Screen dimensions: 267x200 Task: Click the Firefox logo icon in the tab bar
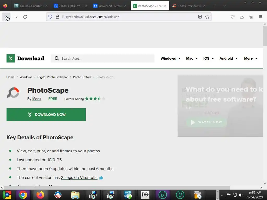[5, 6]
